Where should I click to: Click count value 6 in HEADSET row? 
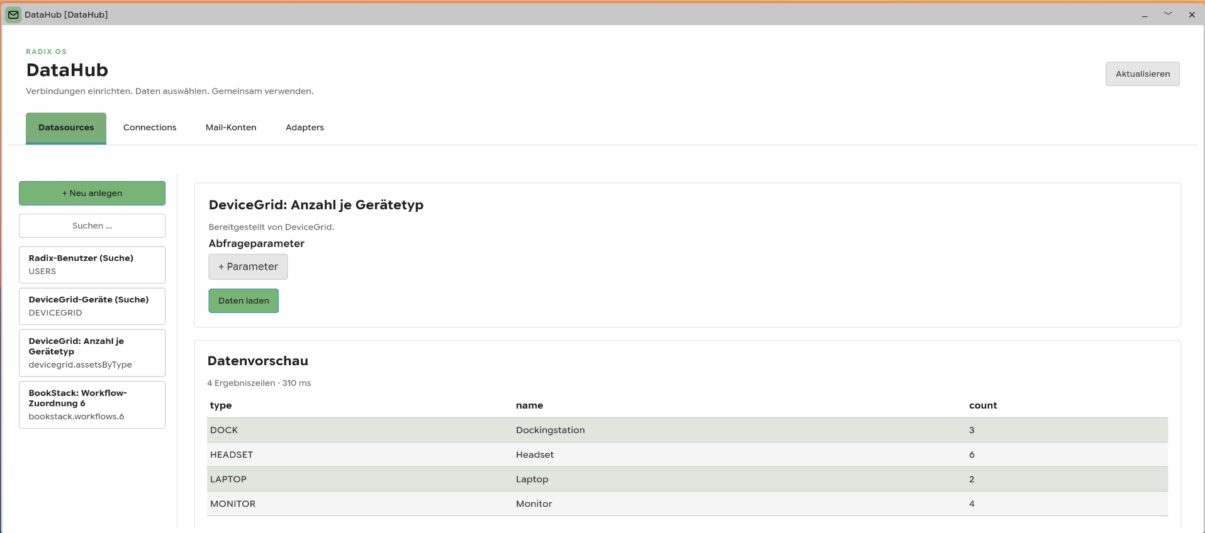point(972,454)
